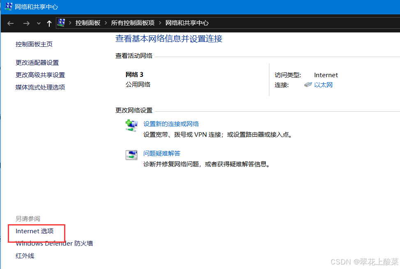Screen dimensions: 400x269
Task: Click the control panel icon in address bar
Action: click(61, 23)
